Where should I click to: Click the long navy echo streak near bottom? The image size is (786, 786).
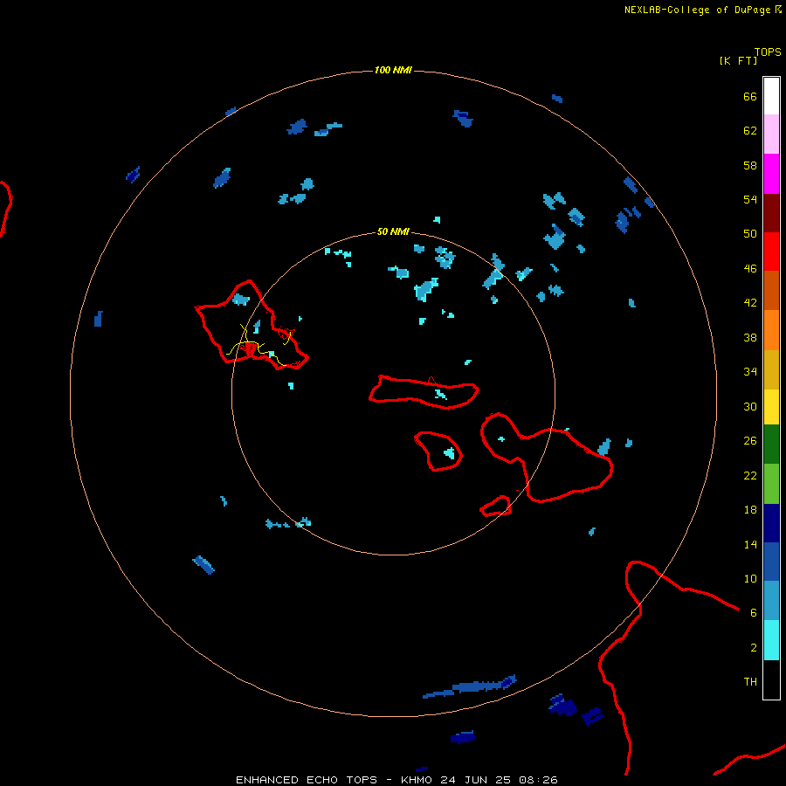tap(470, 686)
